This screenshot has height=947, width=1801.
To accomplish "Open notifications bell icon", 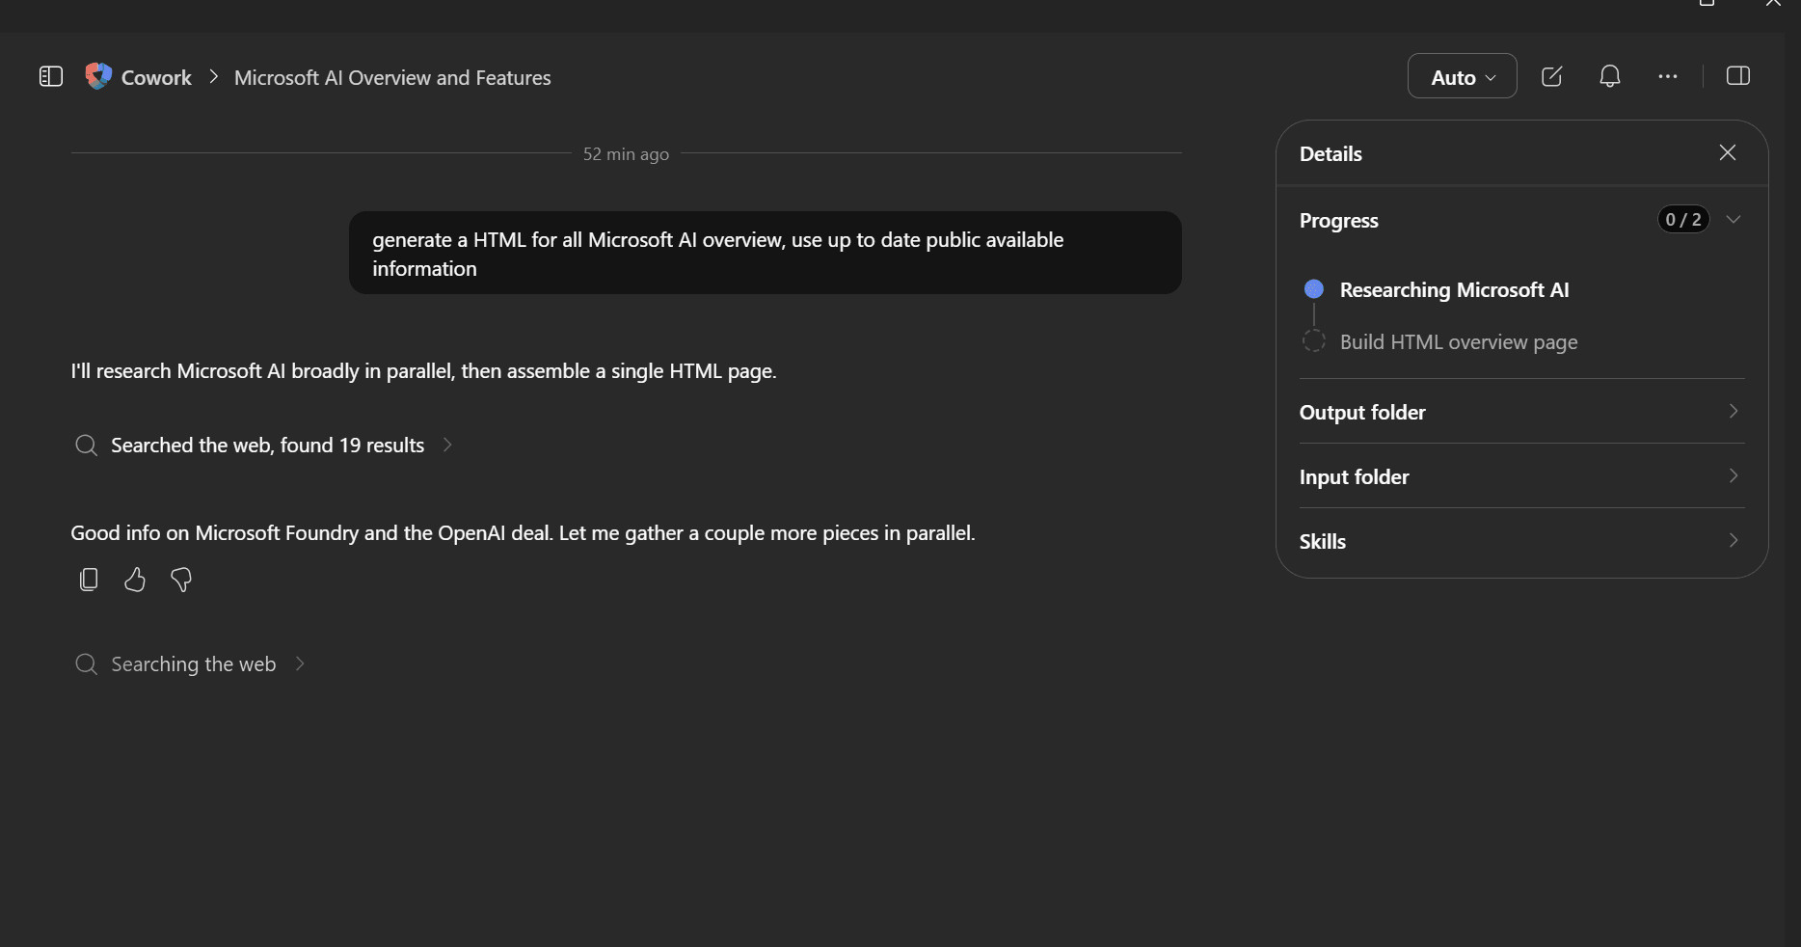I will (1609, 76).
